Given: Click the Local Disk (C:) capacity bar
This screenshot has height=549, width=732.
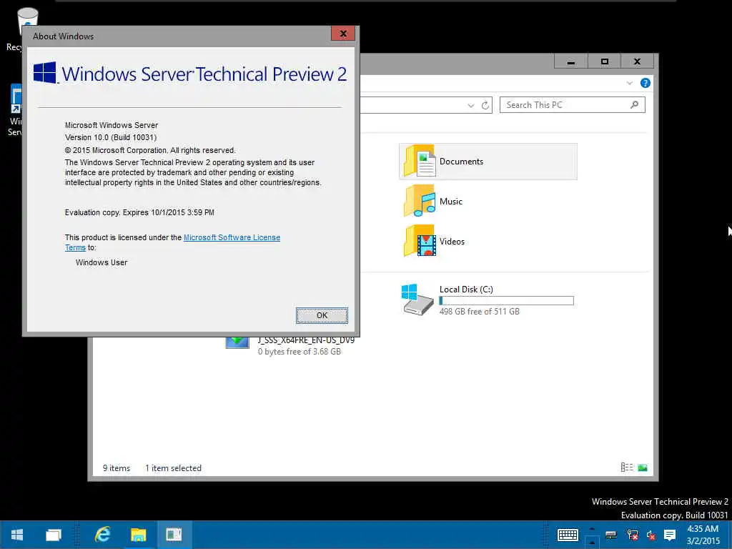Looking at the screenshot, I should point(506,301).
